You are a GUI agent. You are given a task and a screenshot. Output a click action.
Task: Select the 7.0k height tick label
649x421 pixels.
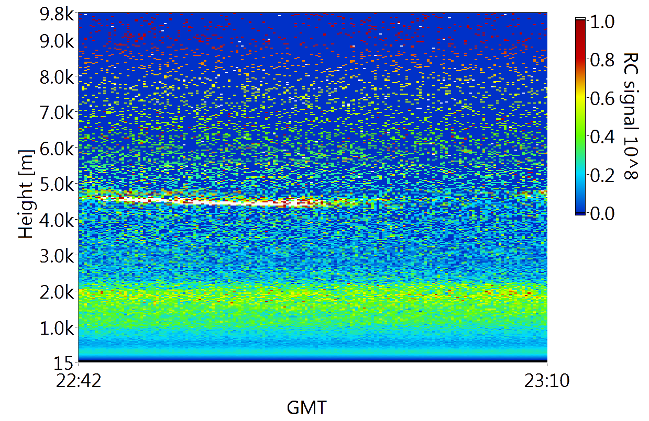56,112
